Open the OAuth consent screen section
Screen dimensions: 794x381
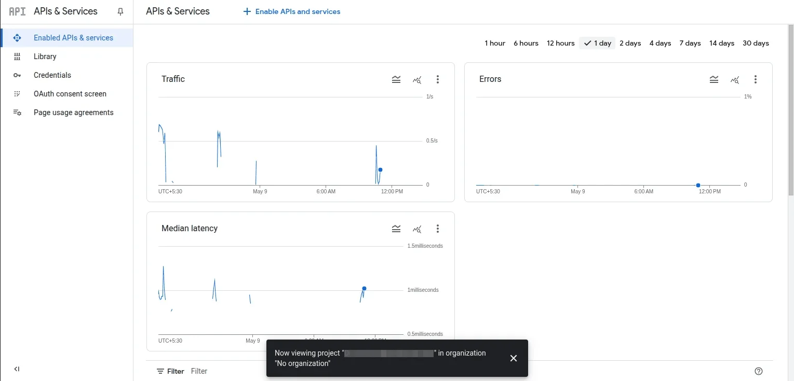(x=70, y=93)
